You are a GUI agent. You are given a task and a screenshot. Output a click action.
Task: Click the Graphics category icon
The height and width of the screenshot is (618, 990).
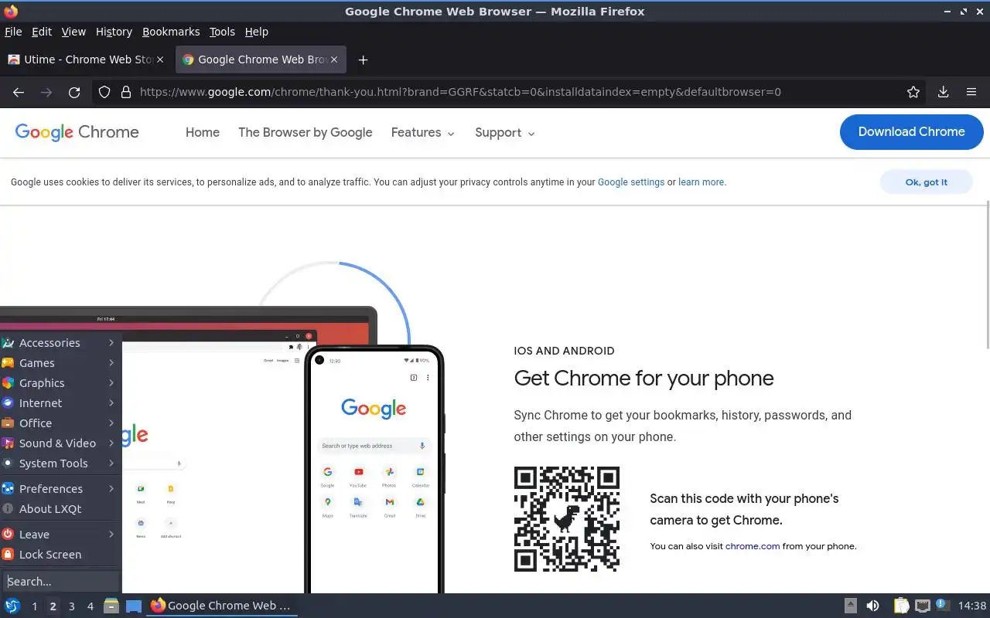8,383
